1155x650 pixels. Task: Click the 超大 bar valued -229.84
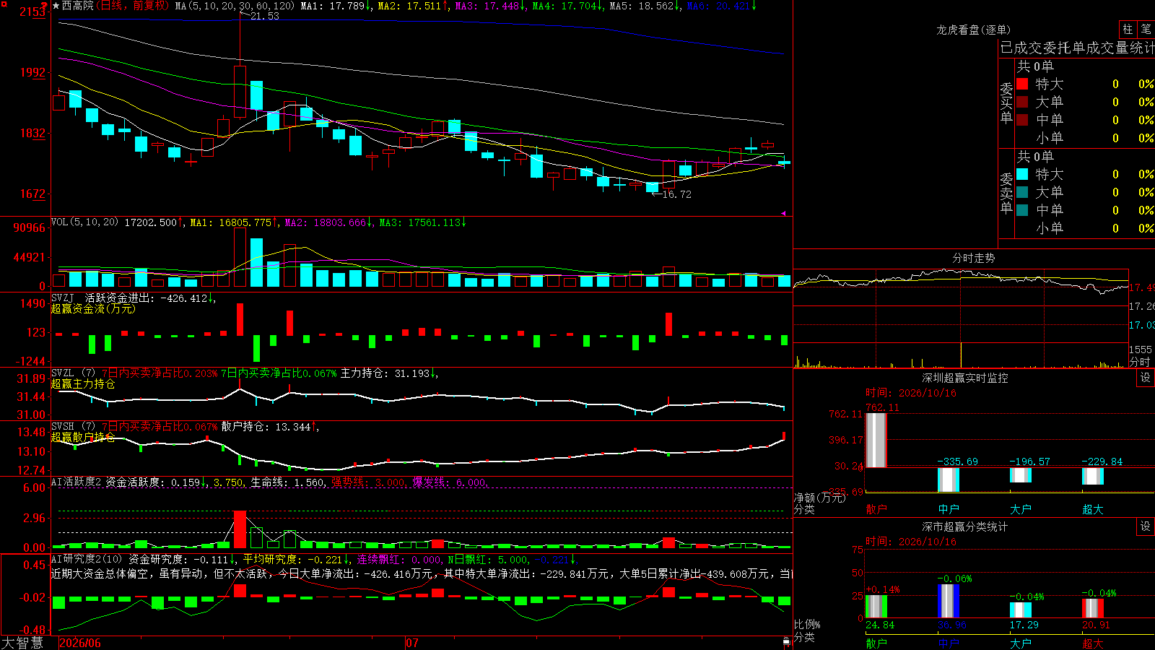(1093, 476)
